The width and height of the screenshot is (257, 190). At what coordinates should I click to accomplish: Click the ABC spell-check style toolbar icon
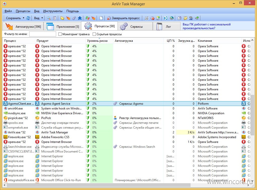pyautogui.click(x=191, y=18)
